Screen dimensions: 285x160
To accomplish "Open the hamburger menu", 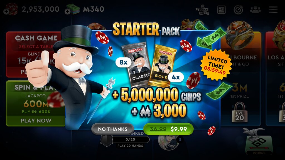I will pos(273,10).
